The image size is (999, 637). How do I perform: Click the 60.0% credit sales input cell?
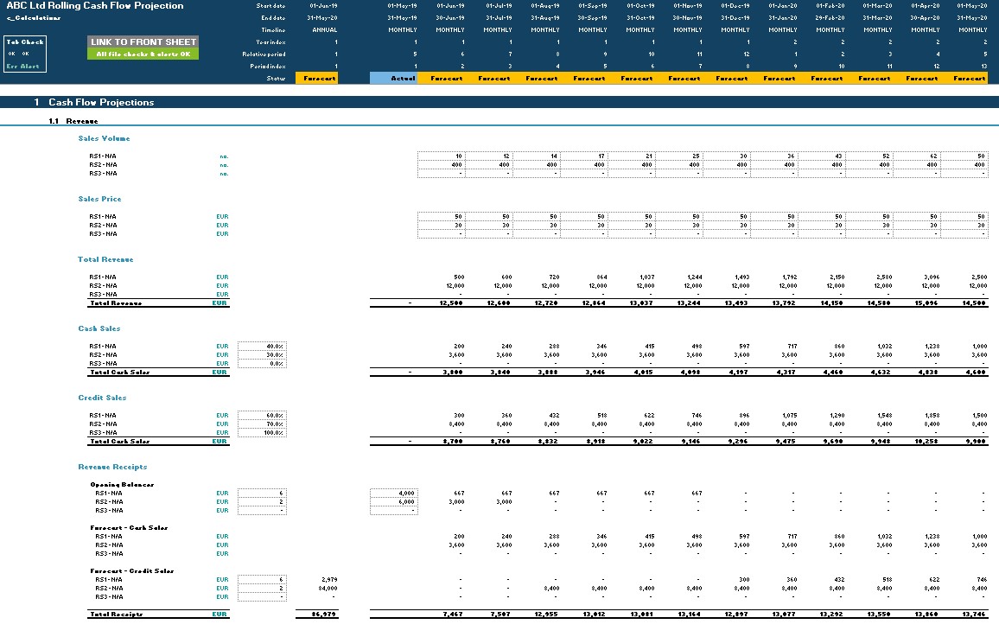click(262, 416)
